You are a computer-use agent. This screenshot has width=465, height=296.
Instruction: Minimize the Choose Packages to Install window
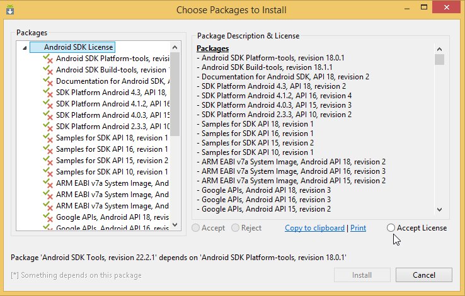[x=407, y=8]
